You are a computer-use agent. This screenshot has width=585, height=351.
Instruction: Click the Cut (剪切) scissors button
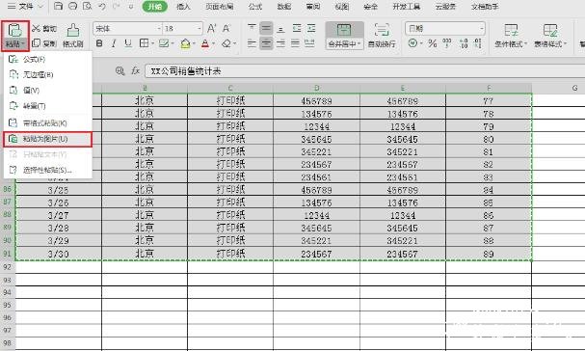tap(44, 29)
